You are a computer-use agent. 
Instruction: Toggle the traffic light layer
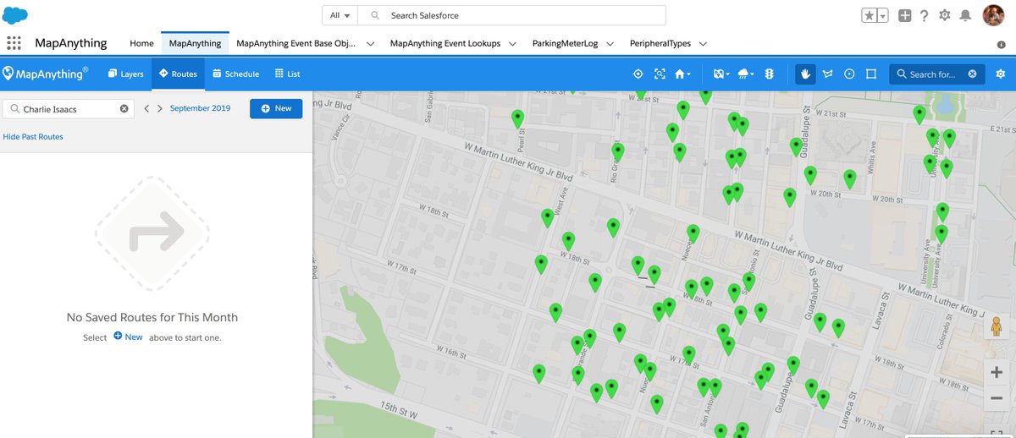(x=769, y=74)
